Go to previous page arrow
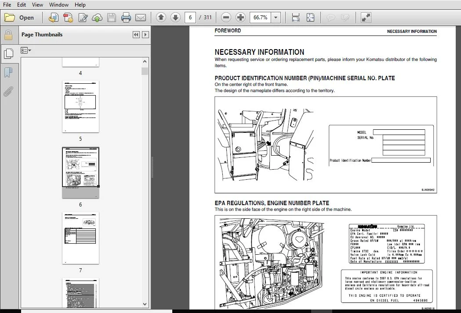Viewport: 461px width, 313px height. [161, 18]
